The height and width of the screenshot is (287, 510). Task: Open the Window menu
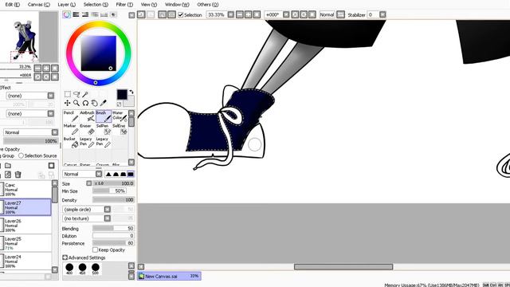(177, 5)
